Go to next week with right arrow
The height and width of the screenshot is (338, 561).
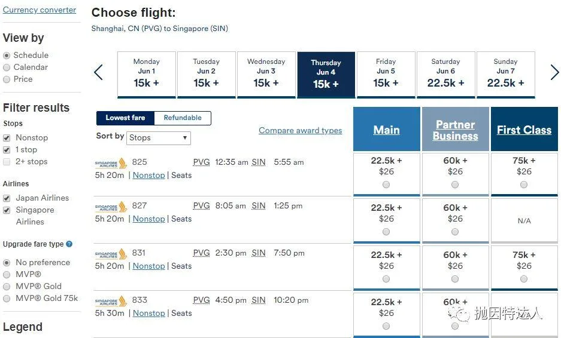point(554,72)
